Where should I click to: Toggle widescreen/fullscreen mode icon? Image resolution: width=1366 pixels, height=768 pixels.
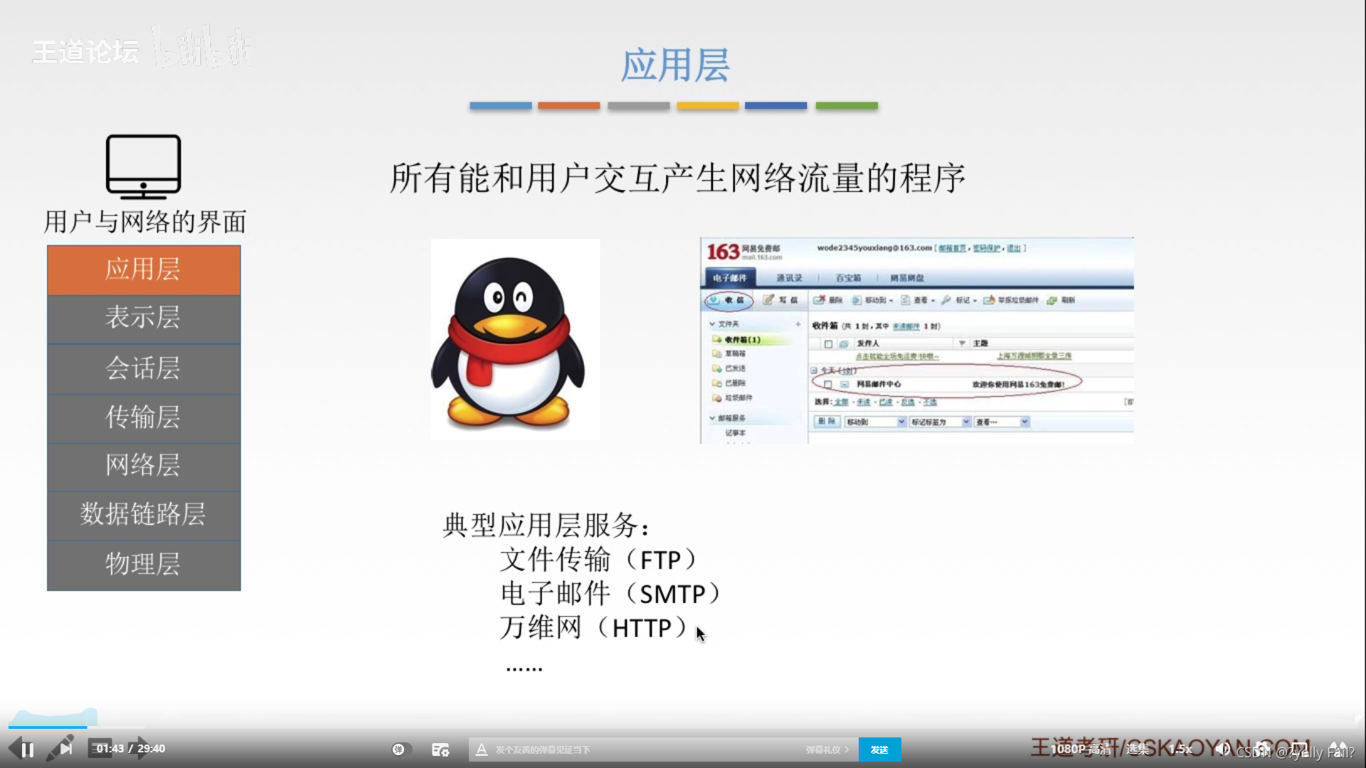[x=1300, y=749]
